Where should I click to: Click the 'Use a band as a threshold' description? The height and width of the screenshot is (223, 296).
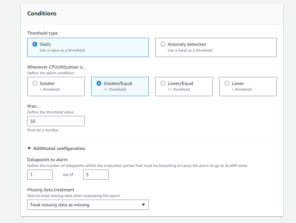tap(190, 50)
